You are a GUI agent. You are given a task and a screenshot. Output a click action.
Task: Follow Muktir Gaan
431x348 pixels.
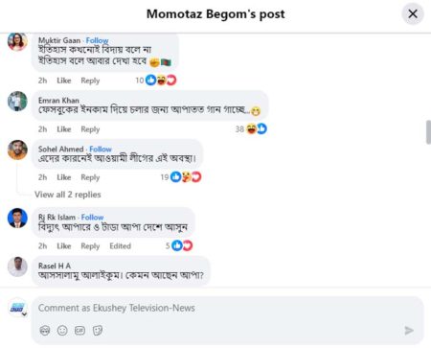(98, 40)
